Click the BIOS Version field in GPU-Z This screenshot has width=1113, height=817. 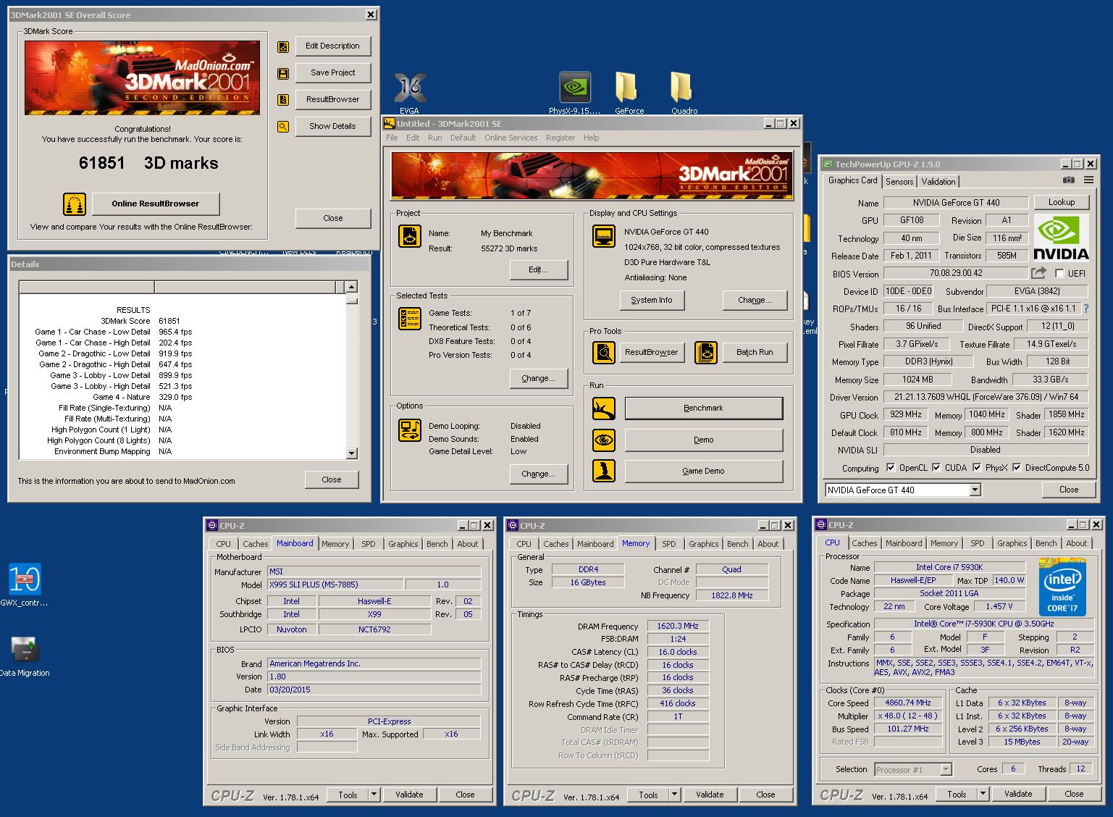955,274
